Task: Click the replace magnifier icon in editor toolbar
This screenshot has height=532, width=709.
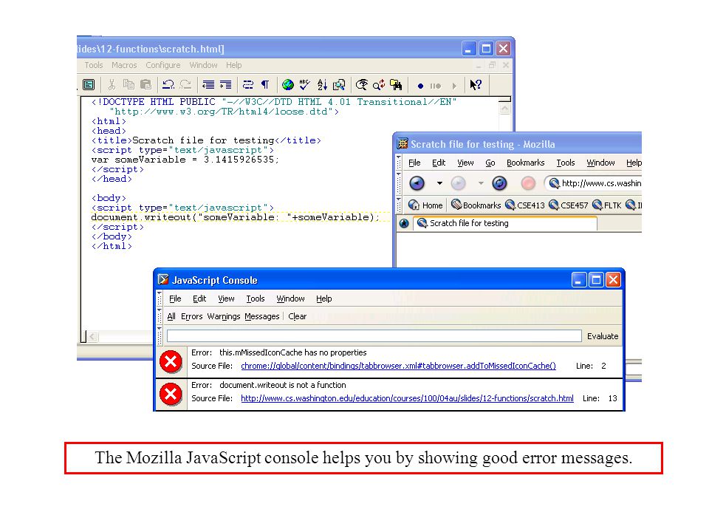Action: point(379,84)
